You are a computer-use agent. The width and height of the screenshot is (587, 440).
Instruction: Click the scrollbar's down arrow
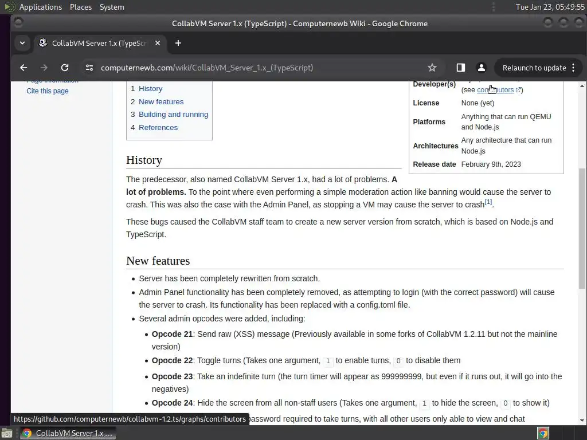point(582,421)
